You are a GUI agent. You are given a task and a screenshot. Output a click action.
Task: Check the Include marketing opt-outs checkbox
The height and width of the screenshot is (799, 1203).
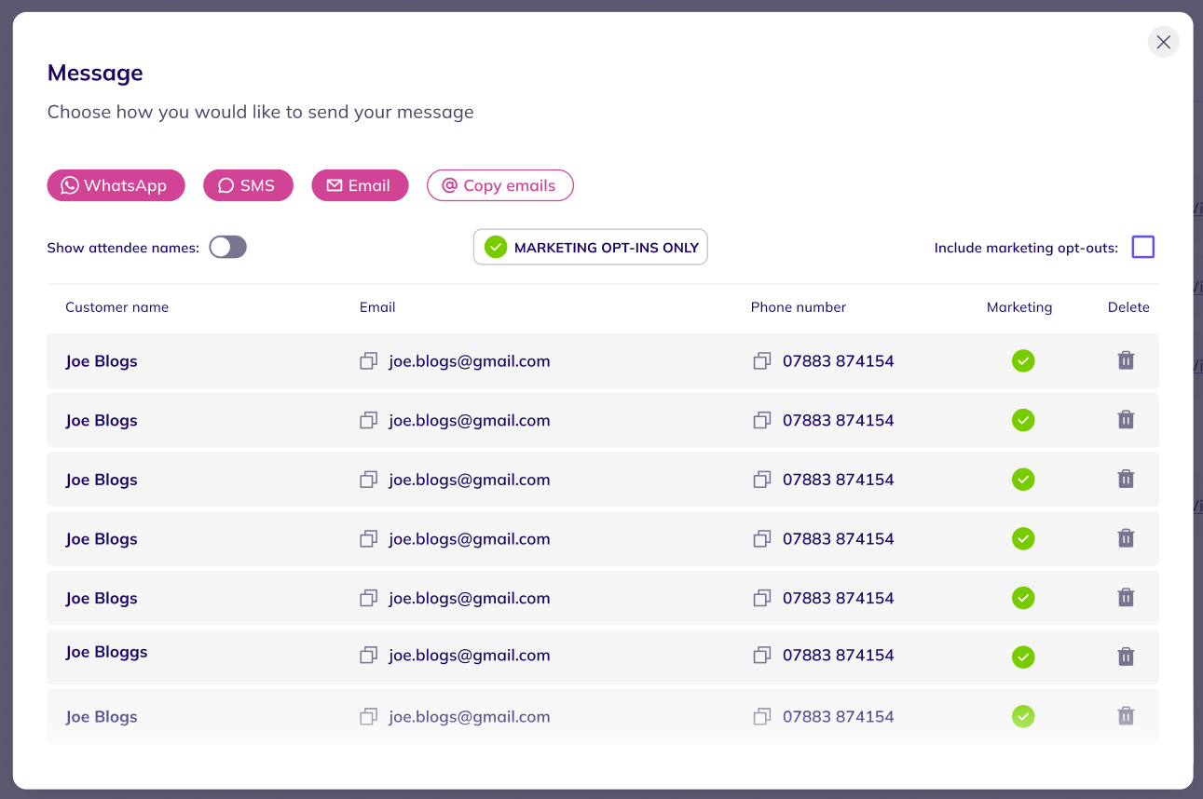tap(1142, 247)
